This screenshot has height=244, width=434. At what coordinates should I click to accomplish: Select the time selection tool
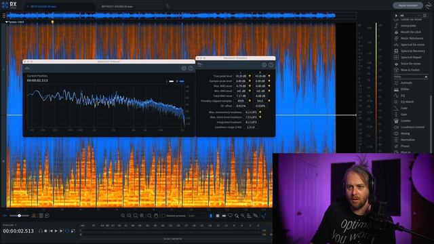click(x=211, y=216)
